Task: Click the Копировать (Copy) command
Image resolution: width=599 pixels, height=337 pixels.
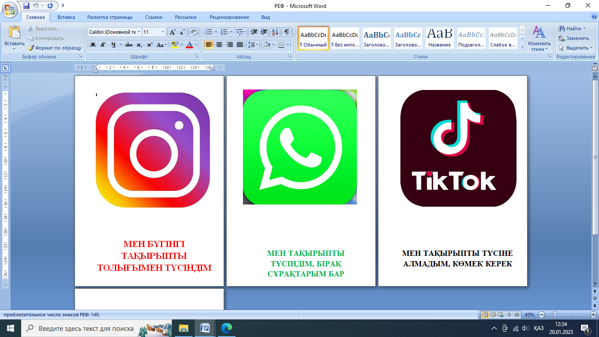Action: [46, 38]
